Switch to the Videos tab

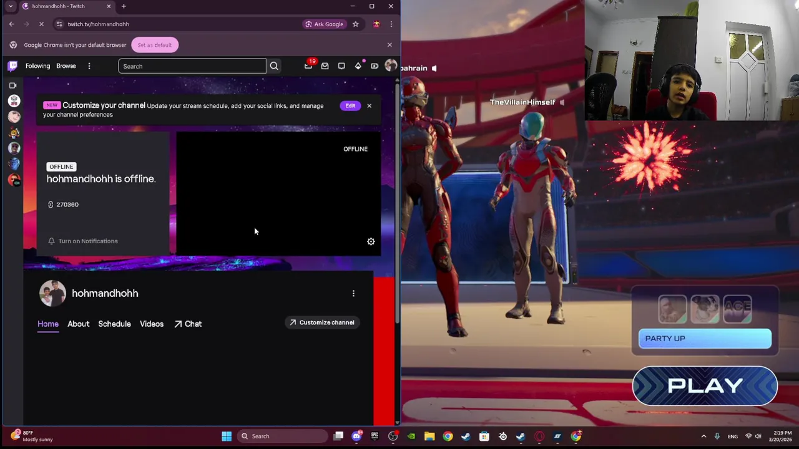click(x=152, y=324)
